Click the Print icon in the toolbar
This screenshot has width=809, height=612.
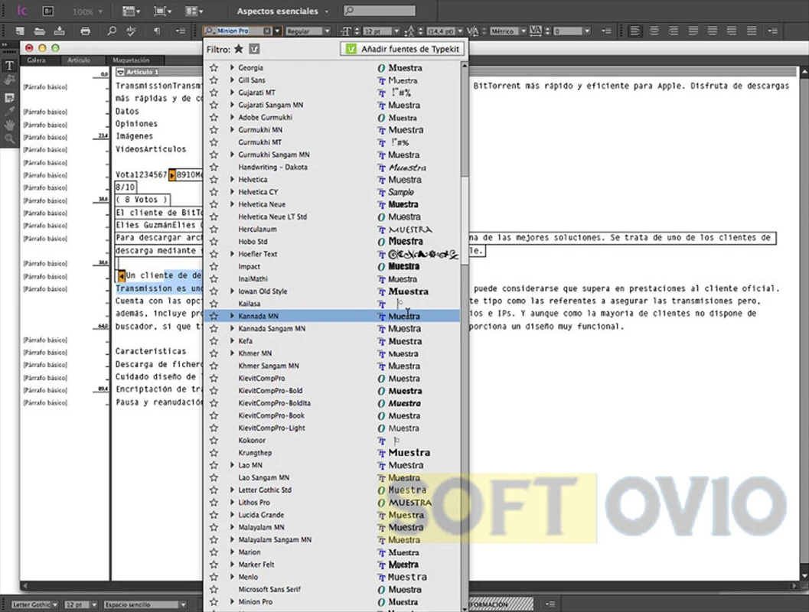click(86, 31)
